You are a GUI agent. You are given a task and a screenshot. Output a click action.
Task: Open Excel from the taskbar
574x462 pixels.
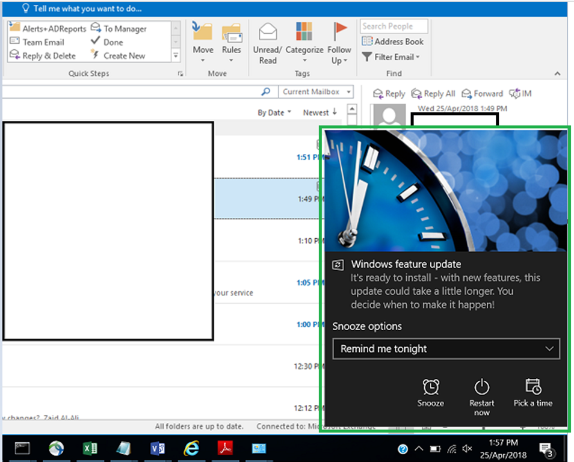pyautogui.click(x=90, y=448)
